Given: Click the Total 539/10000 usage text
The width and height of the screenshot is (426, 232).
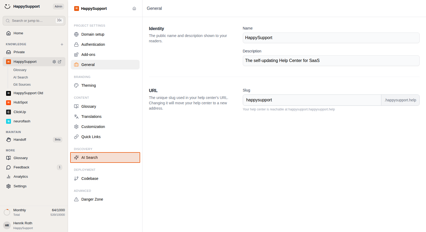Looking at the screenshot, I should pyautogui.click(x=58, y=215).
